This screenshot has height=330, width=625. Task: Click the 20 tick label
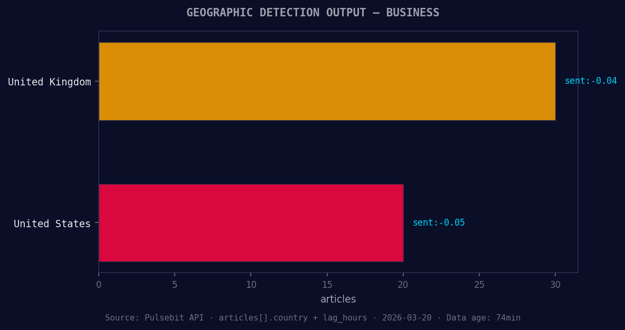(x=403, y=284)
